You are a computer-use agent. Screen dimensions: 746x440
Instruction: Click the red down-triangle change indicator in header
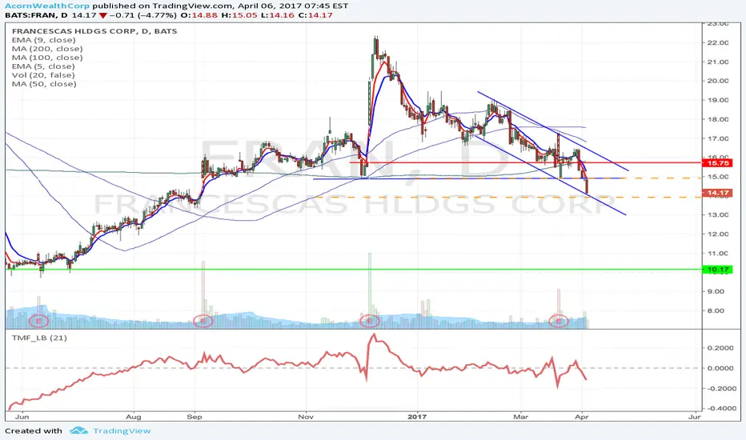103,15
